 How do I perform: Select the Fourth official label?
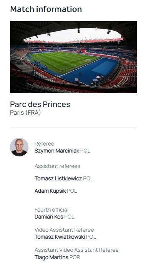(51, 210)
